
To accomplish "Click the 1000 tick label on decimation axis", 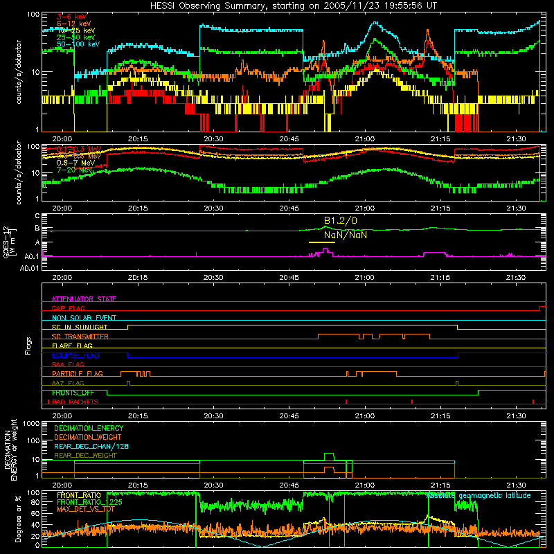I will [31, 423].
